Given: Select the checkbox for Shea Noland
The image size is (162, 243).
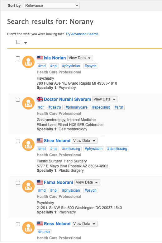Looking at the screenshot, I should 18,141.
